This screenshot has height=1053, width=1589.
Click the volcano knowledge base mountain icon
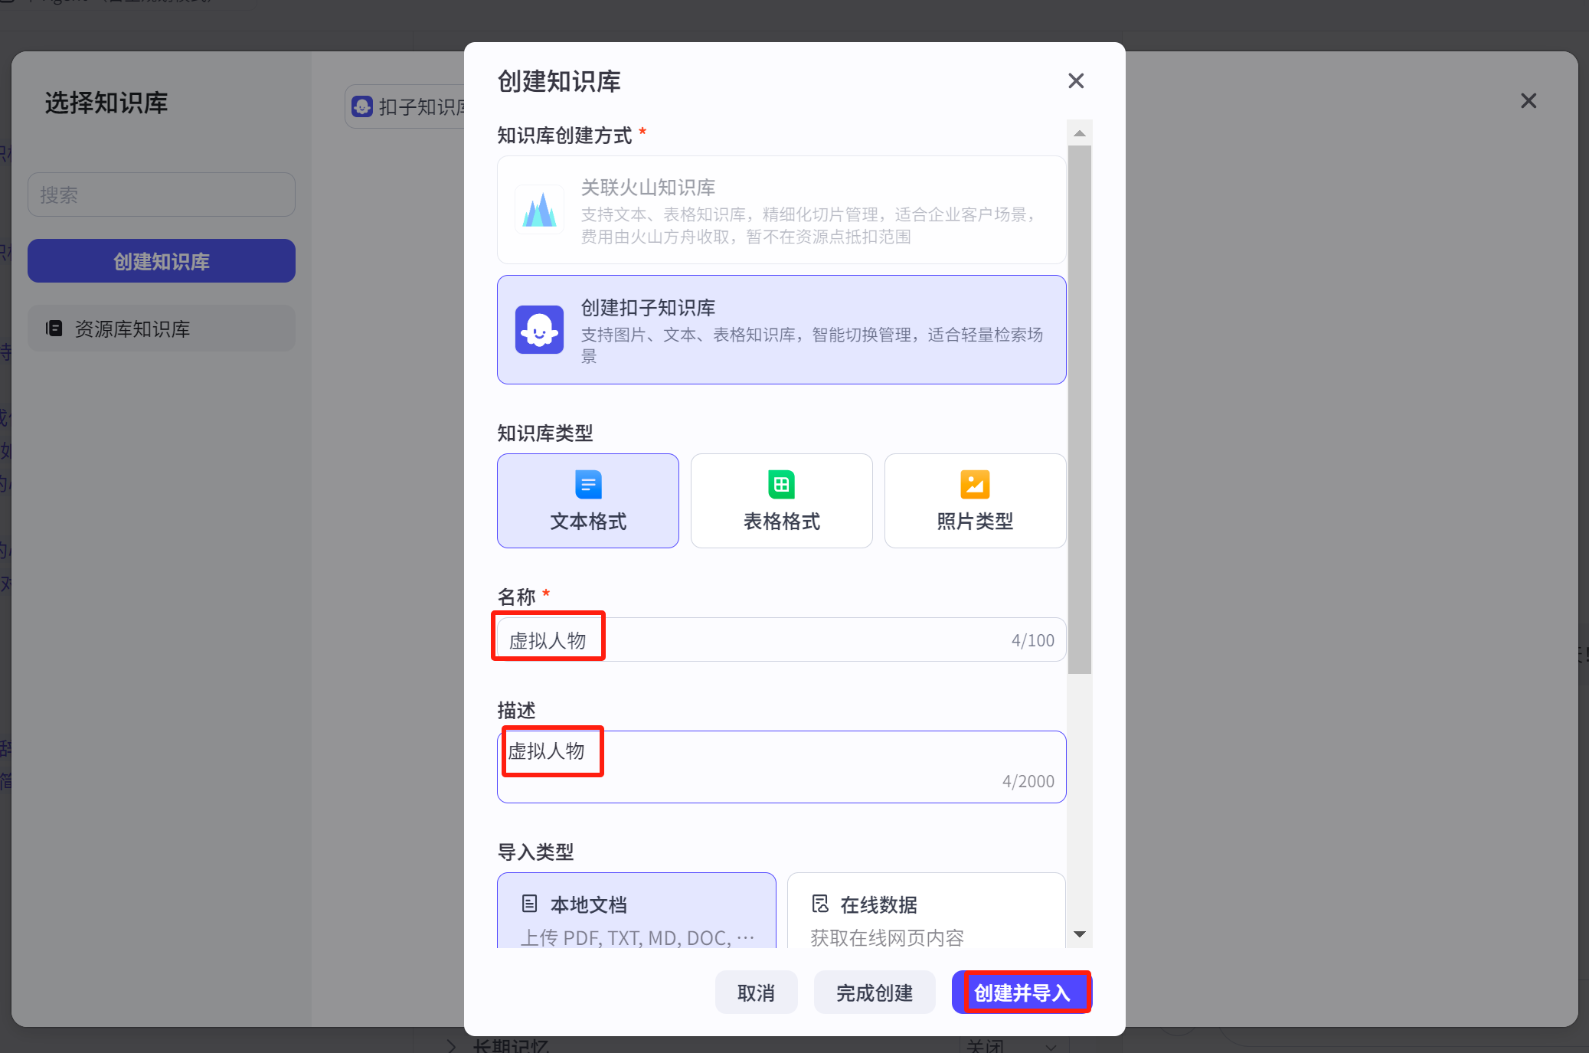(x=539, y=210)
